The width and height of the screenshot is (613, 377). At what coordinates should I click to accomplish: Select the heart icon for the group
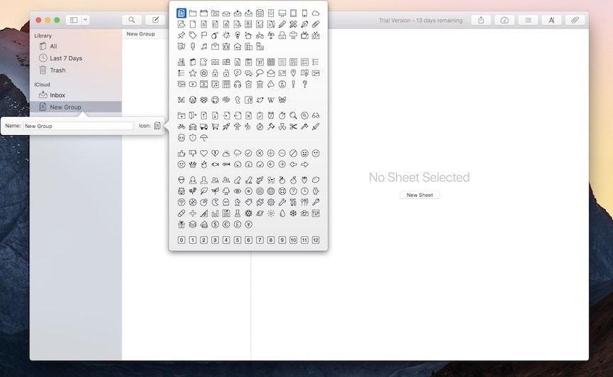(x=203, y=153)
